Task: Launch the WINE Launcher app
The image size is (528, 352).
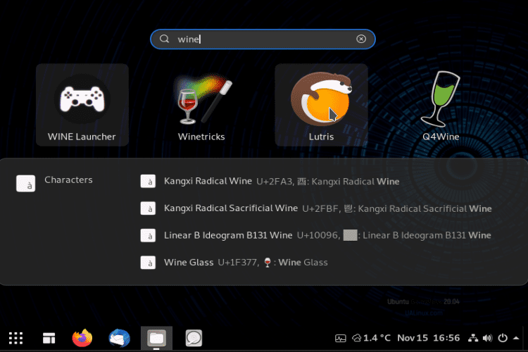Action: 82,105
